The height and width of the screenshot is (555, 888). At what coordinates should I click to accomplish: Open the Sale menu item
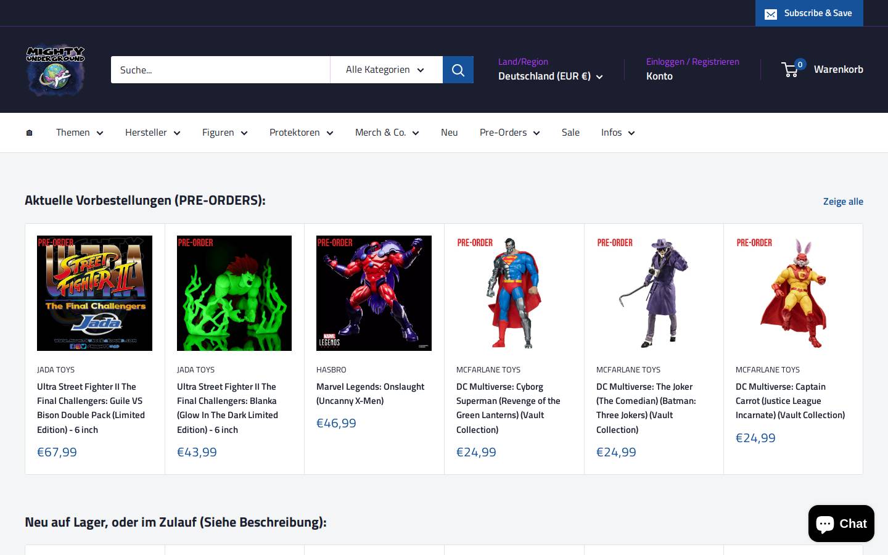570,133
